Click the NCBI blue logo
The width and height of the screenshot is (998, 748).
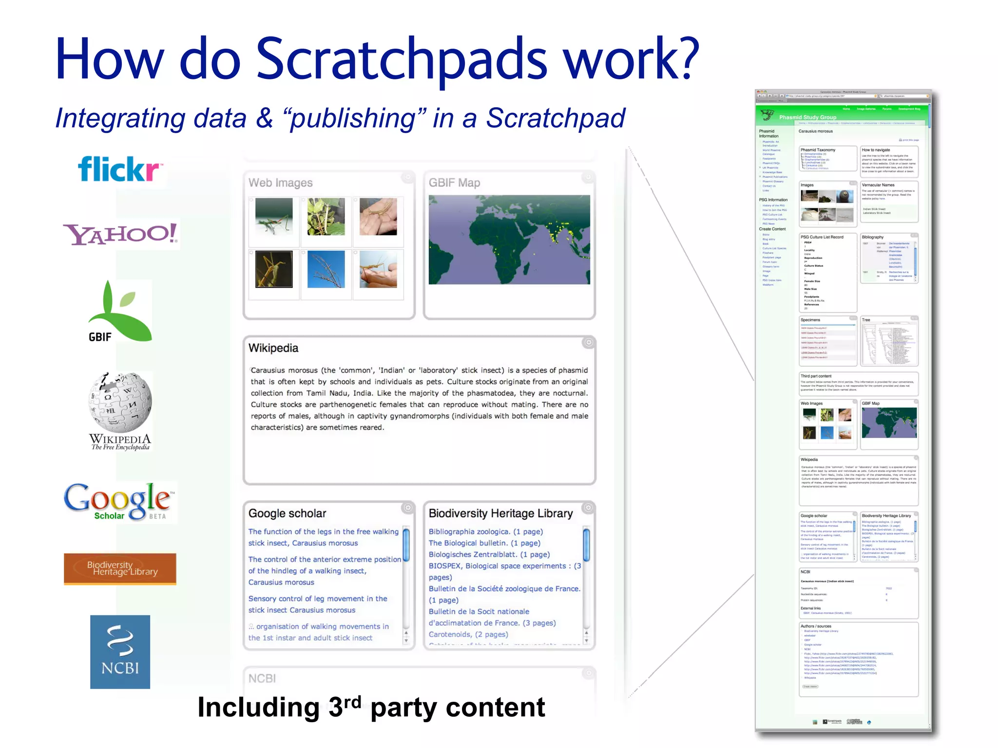120,652
